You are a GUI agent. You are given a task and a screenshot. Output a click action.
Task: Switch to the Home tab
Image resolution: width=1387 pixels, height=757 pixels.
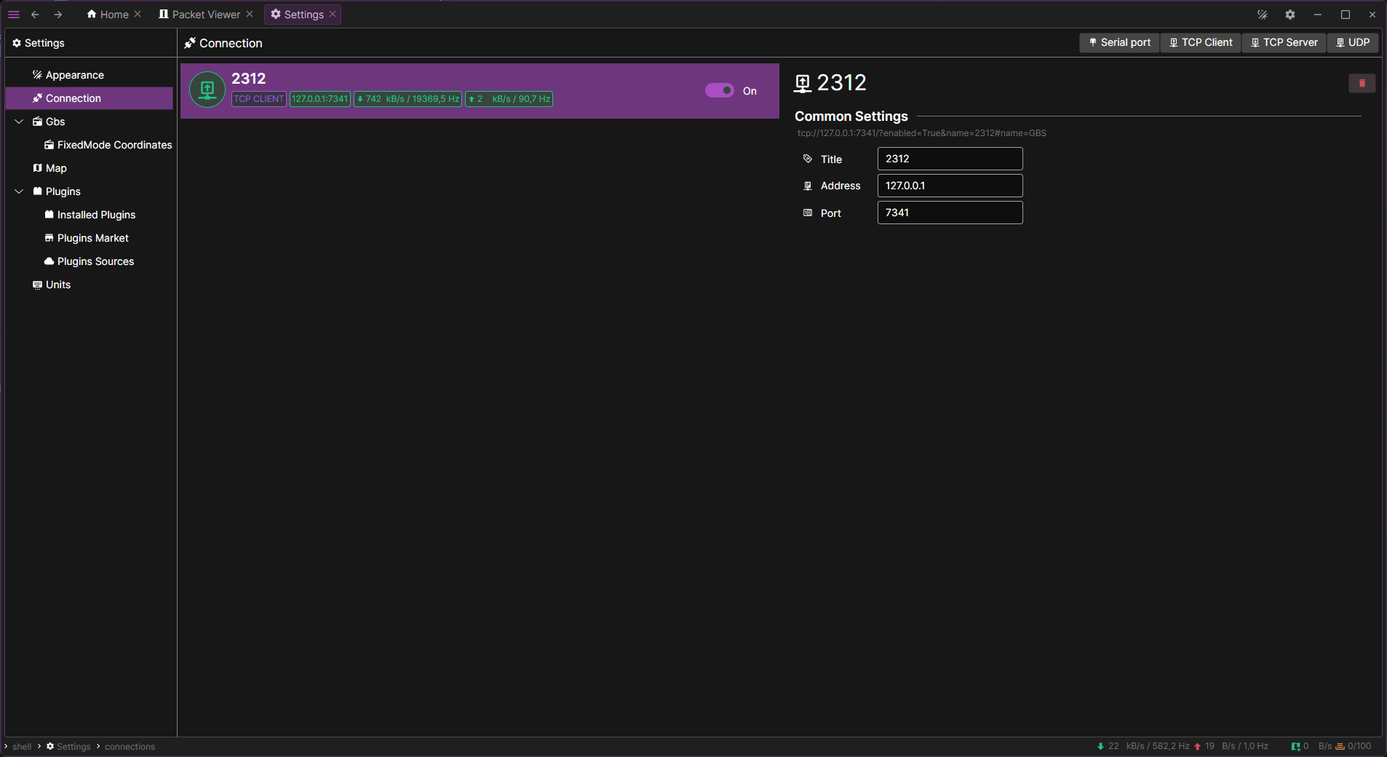pos(108,15)
